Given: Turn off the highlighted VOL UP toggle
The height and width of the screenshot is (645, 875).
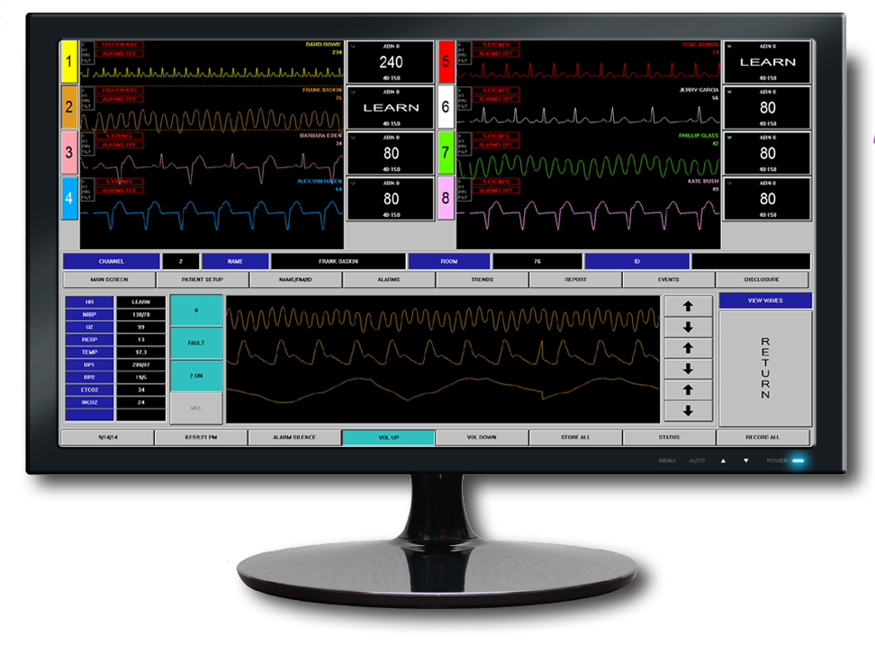Looking at the screenshot, I should pos(389,436).
